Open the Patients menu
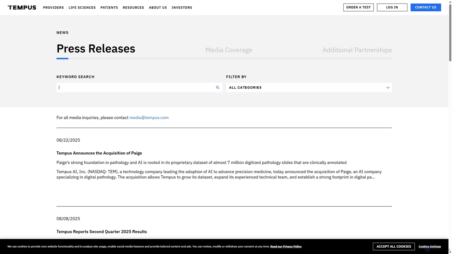Viewport: 452px width, 254px height. tap(109, 7)
